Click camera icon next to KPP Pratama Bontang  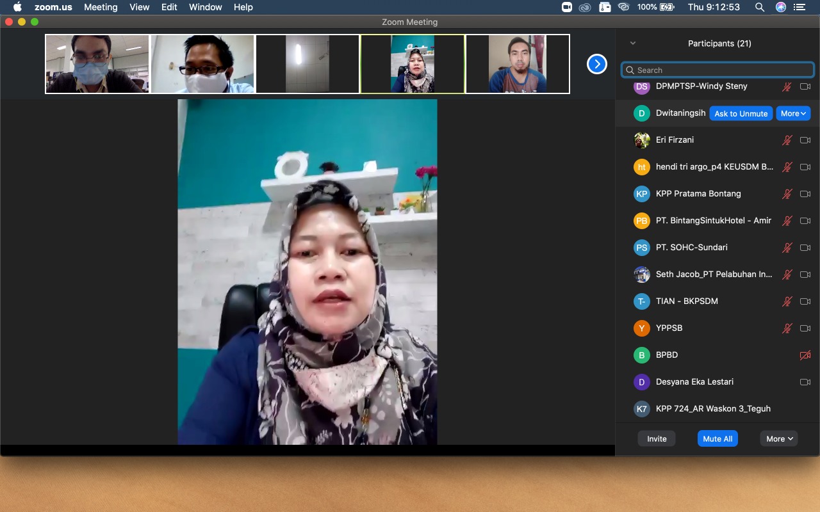coord(805,194)
